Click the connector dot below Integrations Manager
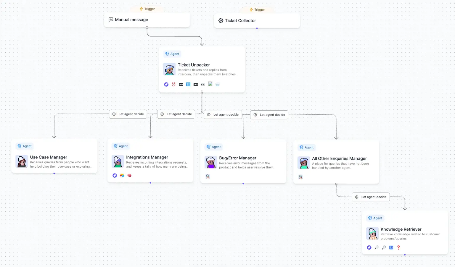Screen dimensions: 455x267 pyautogui.click(x=150, y=183)
